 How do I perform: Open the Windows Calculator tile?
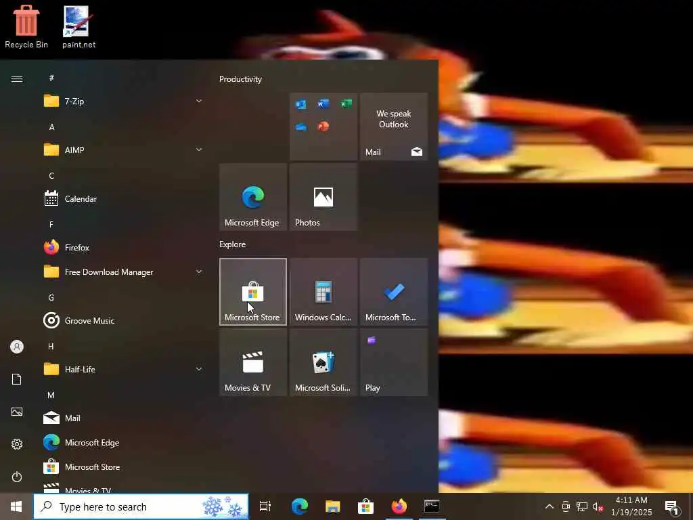click(x=323, y=292)
